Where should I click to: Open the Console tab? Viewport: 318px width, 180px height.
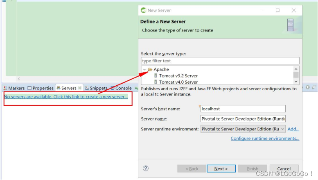(x=121, y=88)
